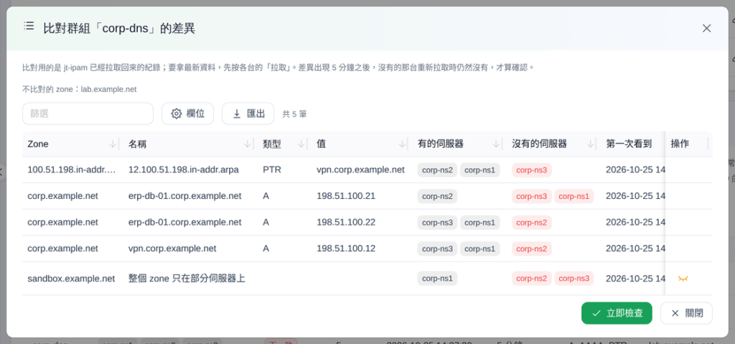Click the 整個 zone 只在部分伺服器上 text
Screen dimensions: 735x344
[x=187, y=279]
